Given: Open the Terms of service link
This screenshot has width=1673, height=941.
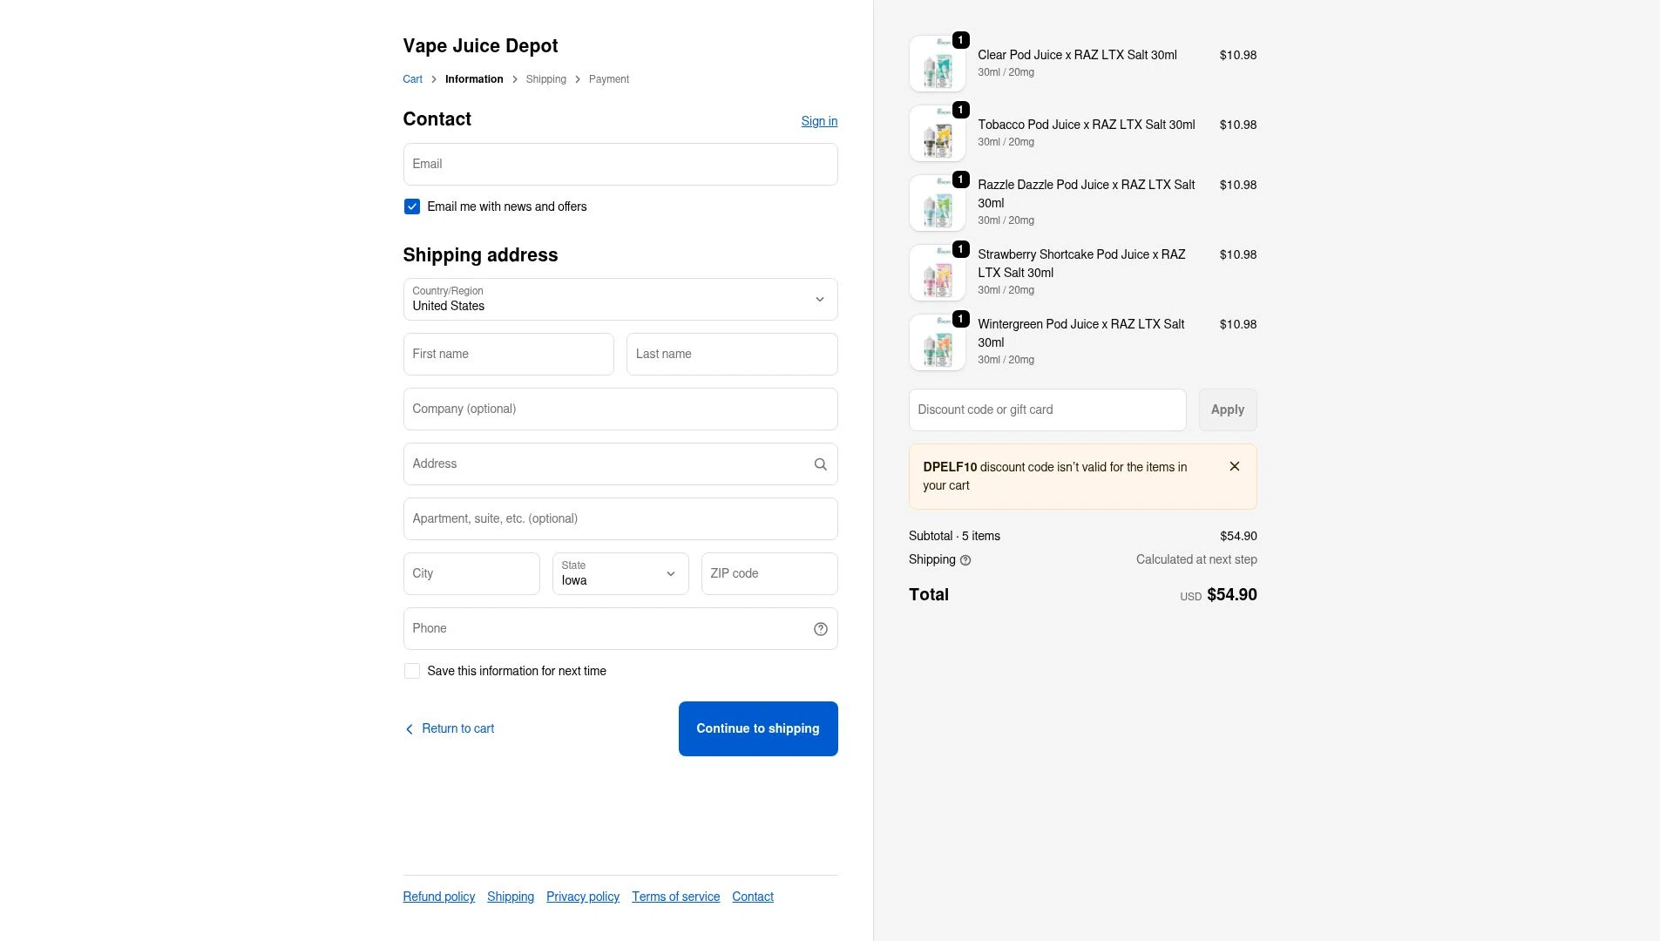Looking at the screenshot, I should coord(676,897).
